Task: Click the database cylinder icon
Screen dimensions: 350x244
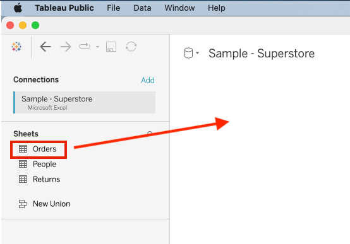Action: point(188,53)
